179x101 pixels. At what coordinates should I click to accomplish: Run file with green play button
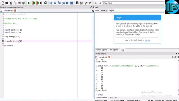tap(29, 3)
